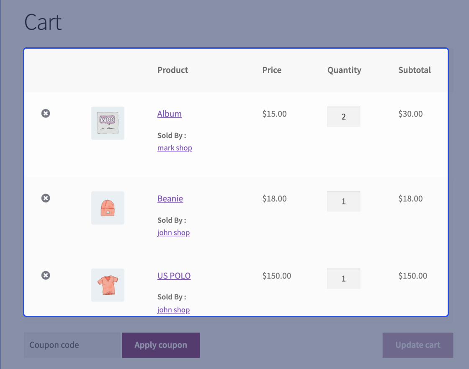
Task: View the Beanie product details
Action: coord(170,198)
